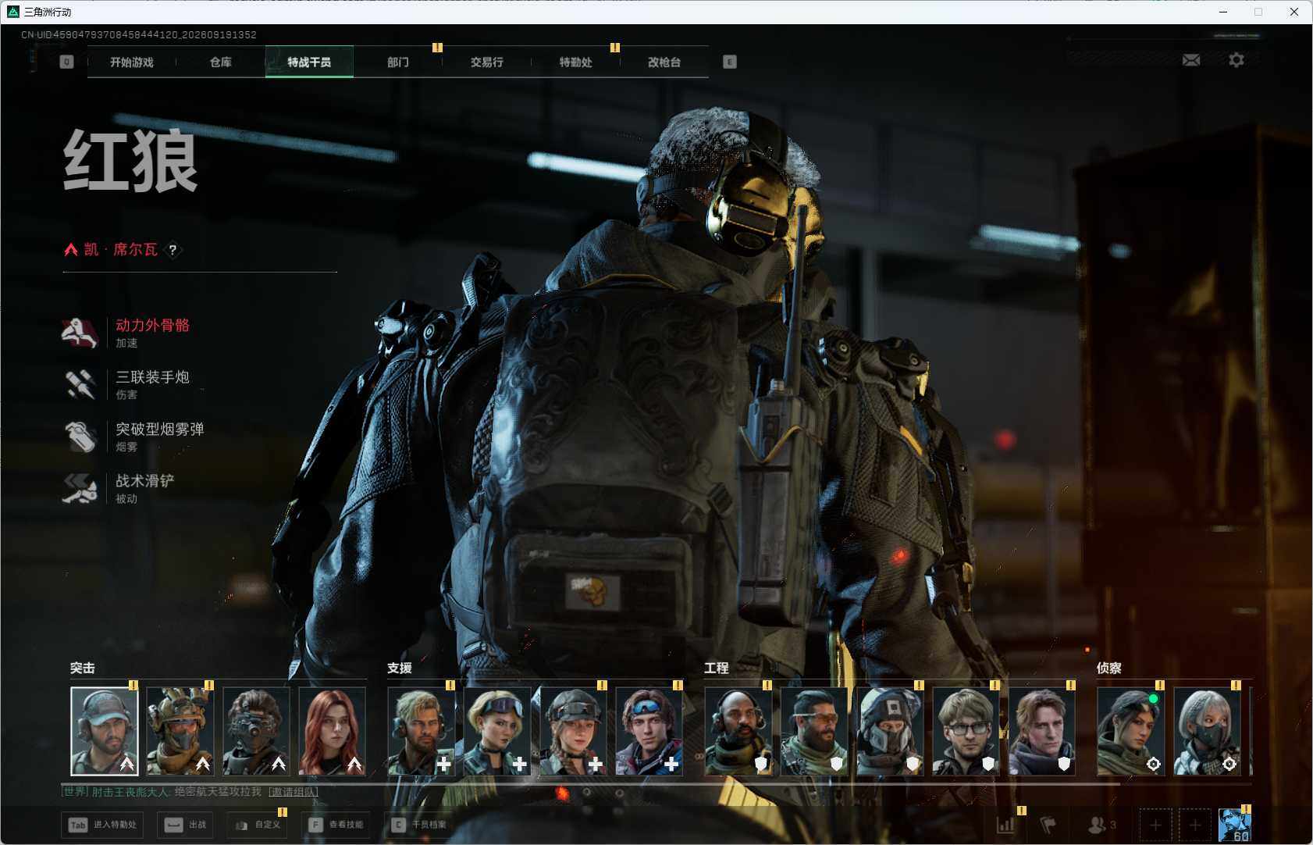Open the 交易行 tab

[487, 62]
